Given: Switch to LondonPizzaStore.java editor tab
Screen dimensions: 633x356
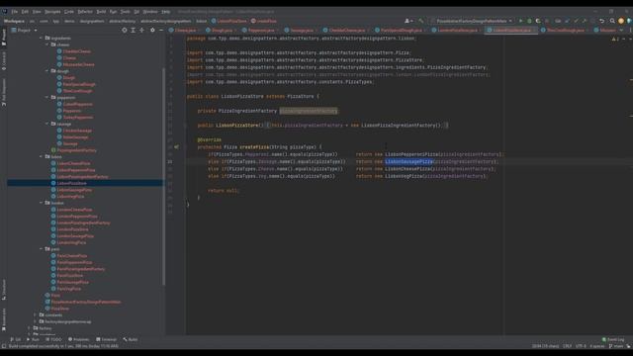Looking at the screenshot, I should (x=457, y=31).
